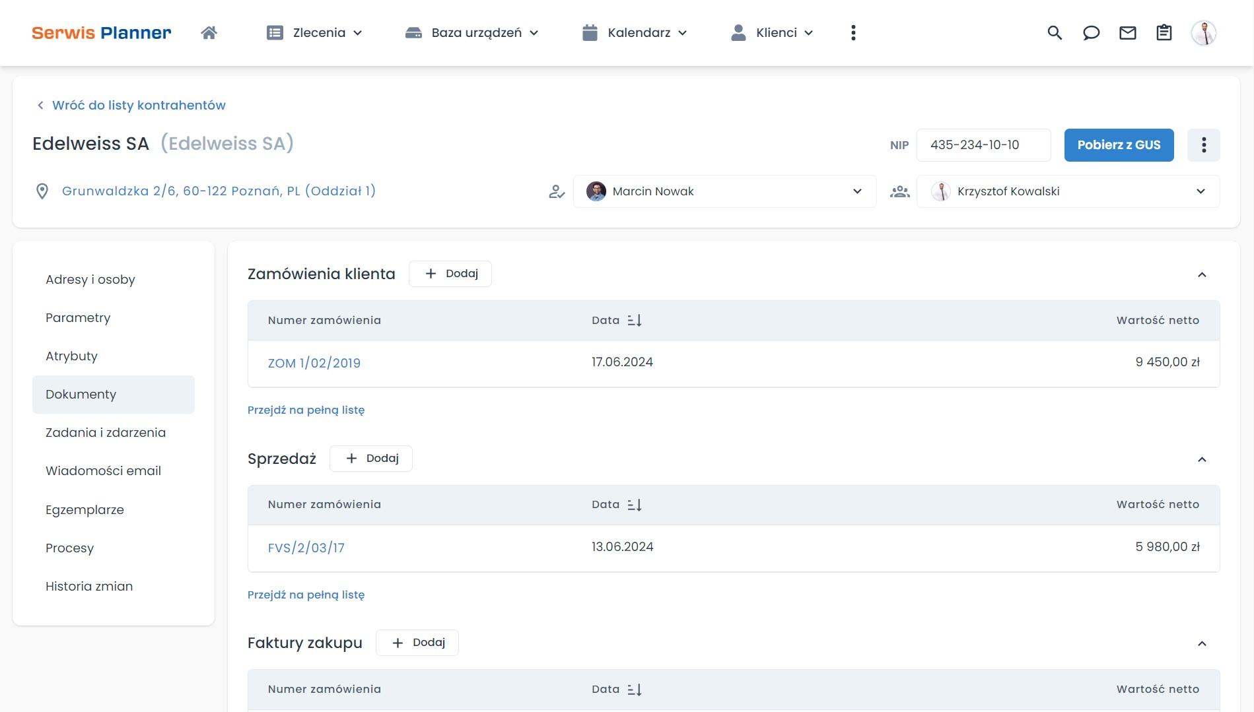Open order ZOM 1/02/2019

coord(314,363)
